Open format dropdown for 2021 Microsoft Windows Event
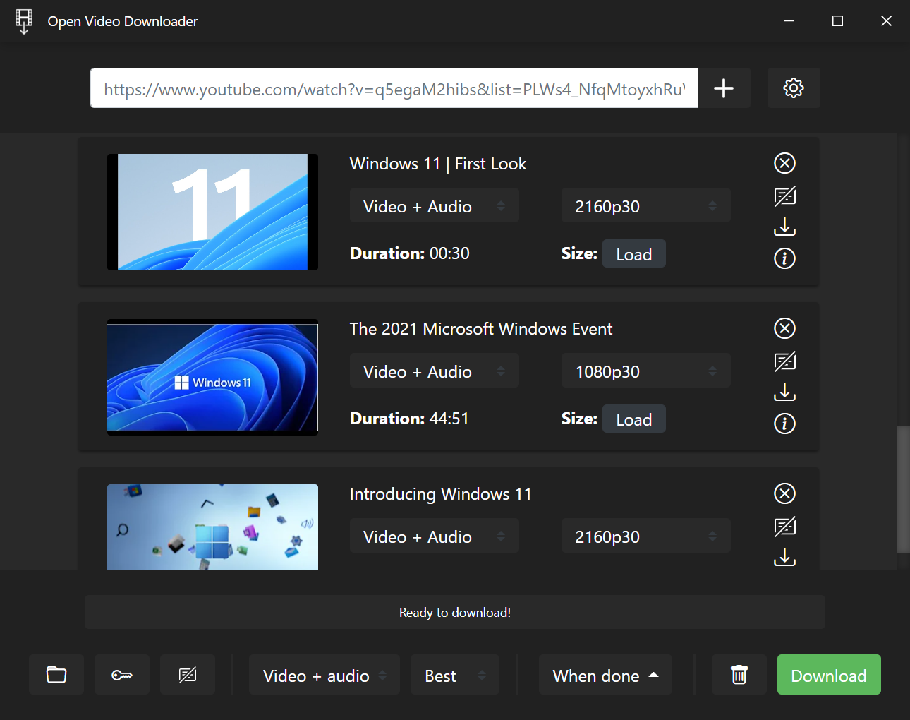 pos(435,371)
